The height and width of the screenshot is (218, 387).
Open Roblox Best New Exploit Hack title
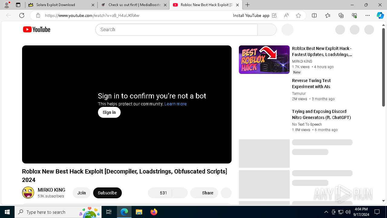(x=322, y=51)
